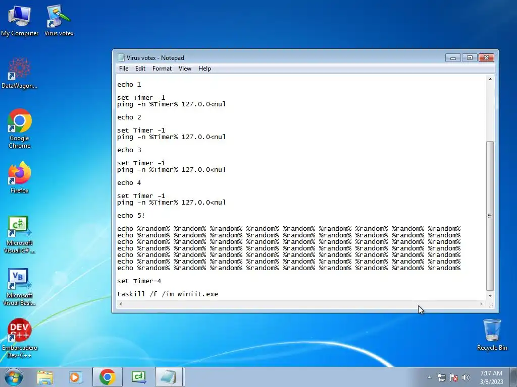Place cursor on 'echo 5!' line

[131, 216]
